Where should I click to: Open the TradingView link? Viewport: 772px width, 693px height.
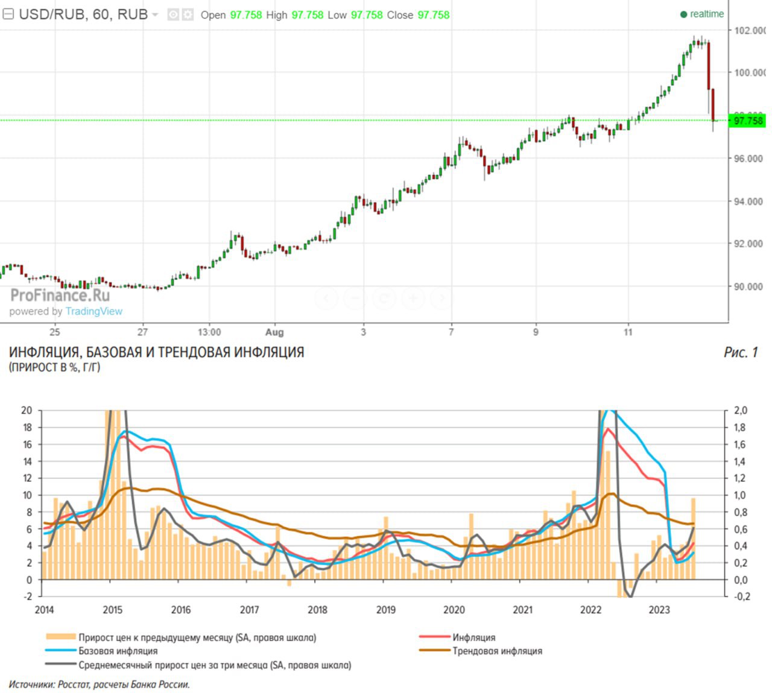pos(93,311)
